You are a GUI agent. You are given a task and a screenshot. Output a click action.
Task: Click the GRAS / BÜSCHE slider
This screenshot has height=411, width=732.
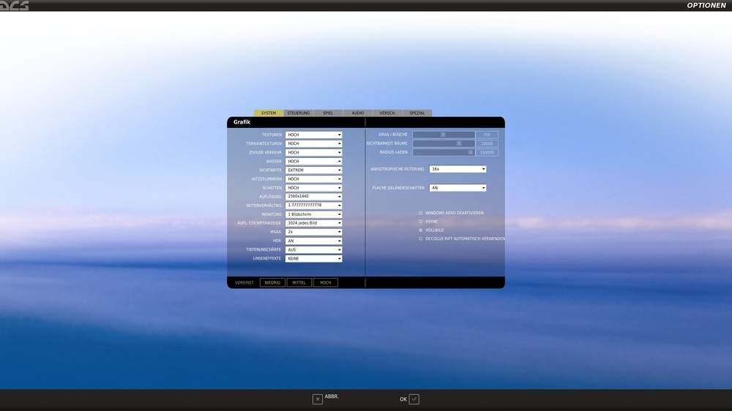(444, 135)
